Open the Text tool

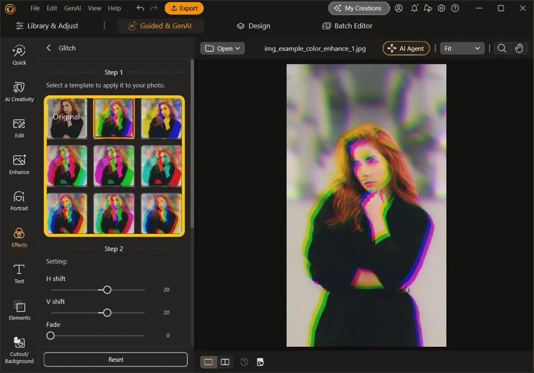pos(19,274)
